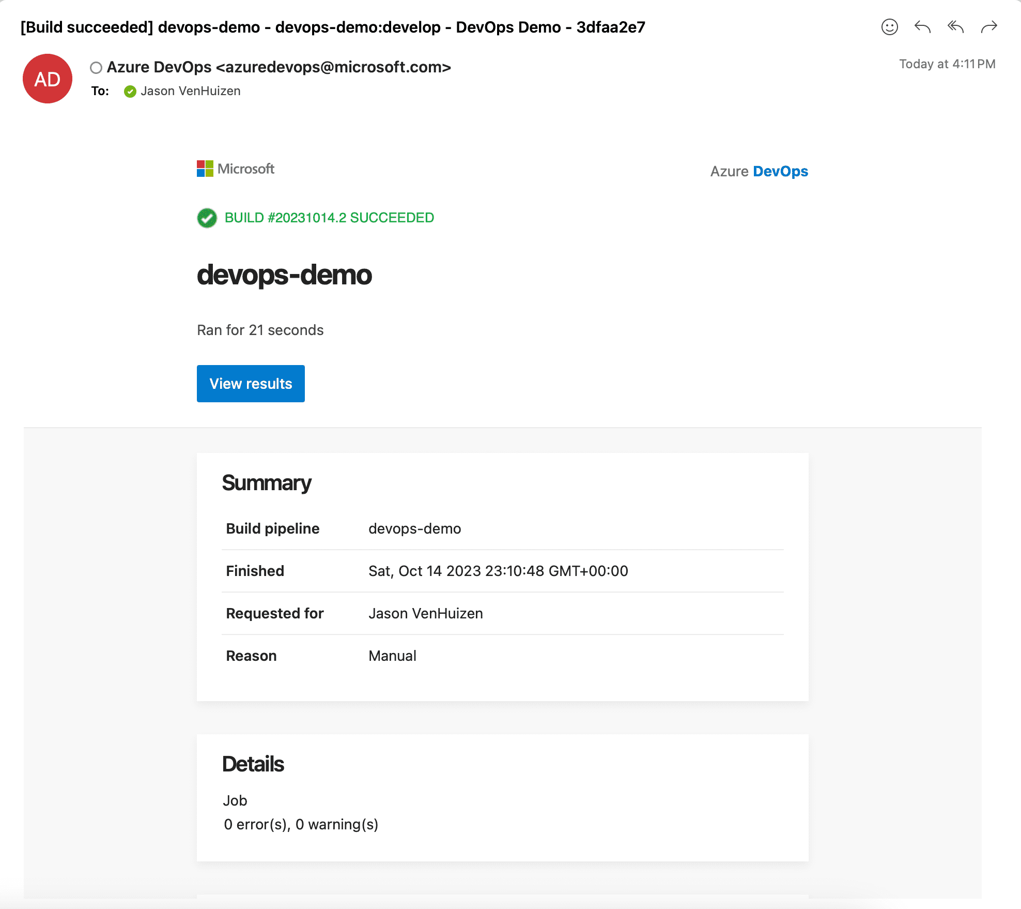Image resolution: width=1021 pixels, height=909 pixels.
Task: Click the Details heading
Action: 253,764
